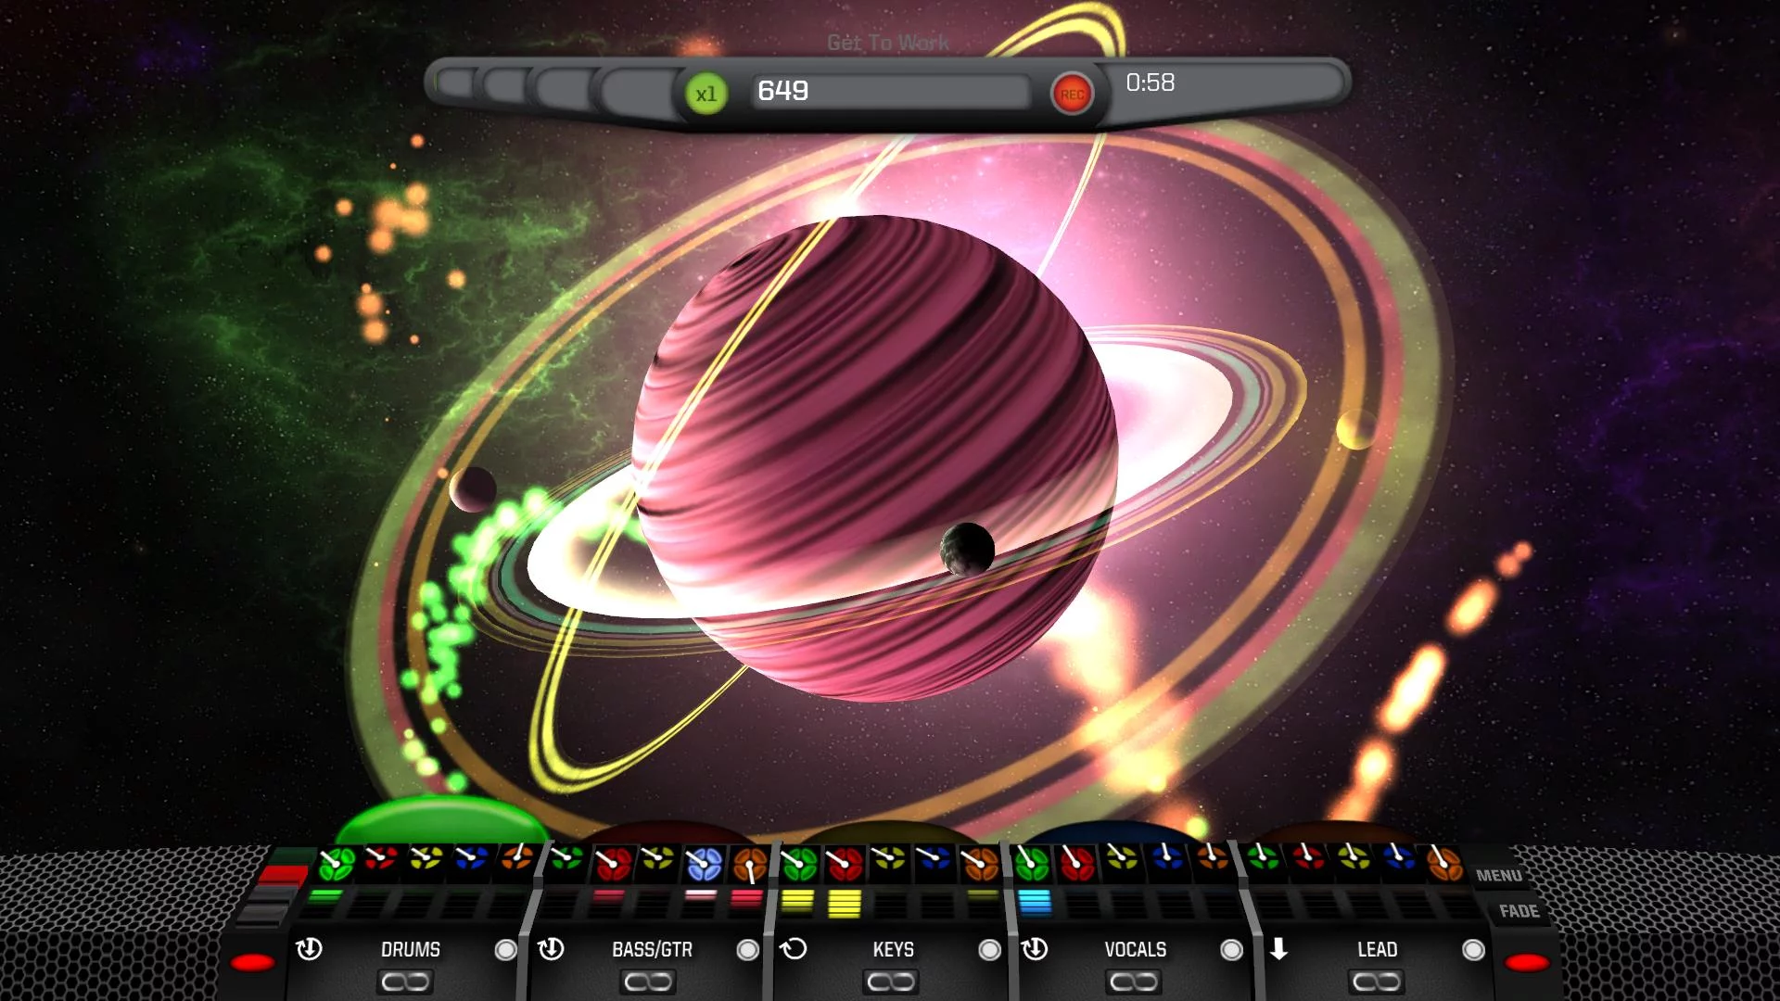Toggle the Vocals round channel button

point(1231,950)
